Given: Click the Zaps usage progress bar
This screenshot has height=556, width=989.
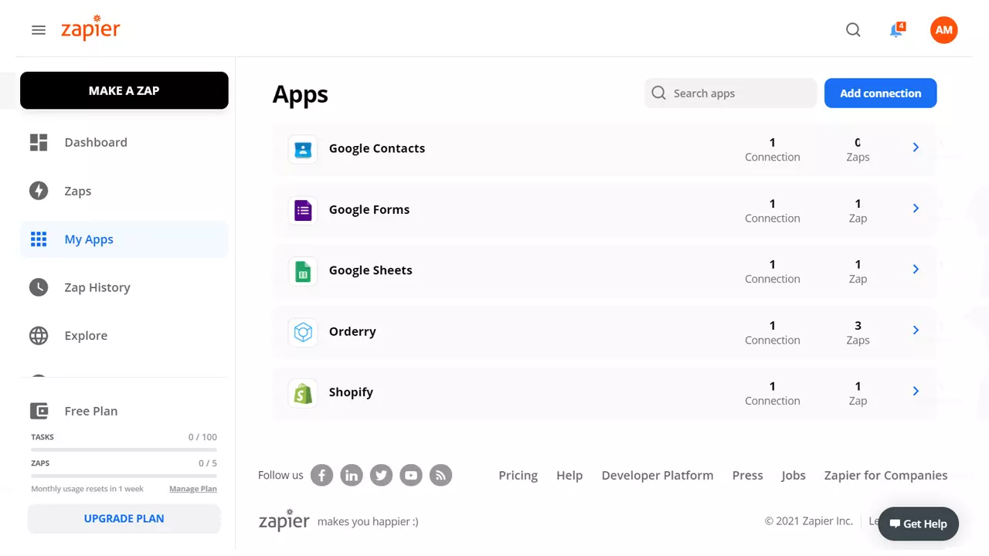Looking at the screenshot, I should click(x=124, y=476).
